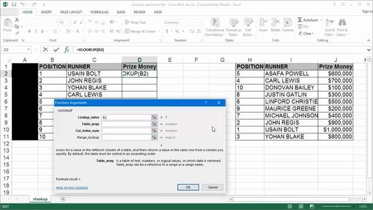Open the FORMULAS ribbon tab
Screen dimensions: 373x210
pyautogui.click(x=100, y=12)
